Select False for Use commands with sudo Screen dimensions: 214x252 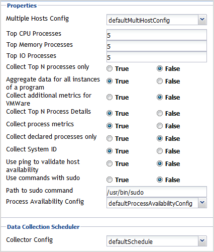(160, 180)
